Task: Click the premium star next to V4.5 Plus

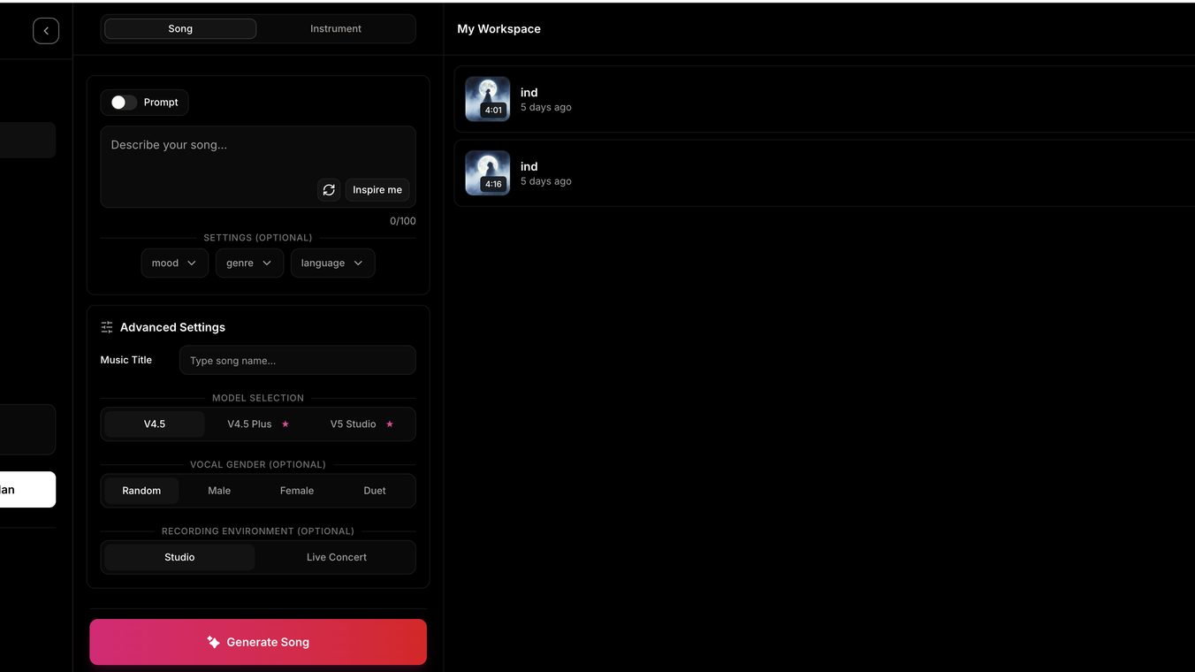Action: pos(285,424)
